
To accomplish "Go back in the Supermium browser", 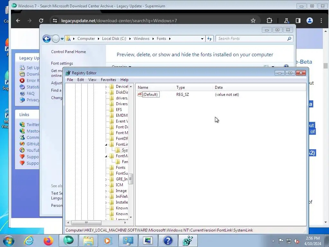I will click(x=18, y=21).
